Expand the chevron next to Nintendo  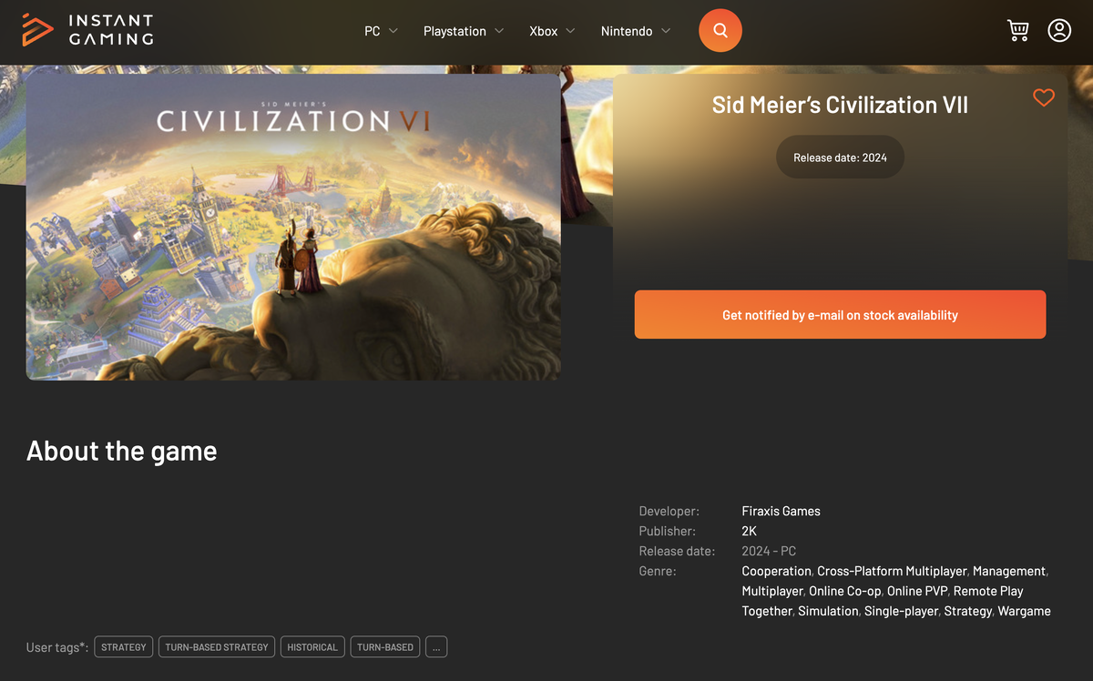tap(666, 31)
